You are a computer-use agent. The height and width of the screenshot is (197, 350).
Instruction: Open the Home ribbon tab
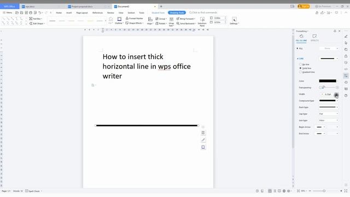pyautogui.click(x=59, y=13)
